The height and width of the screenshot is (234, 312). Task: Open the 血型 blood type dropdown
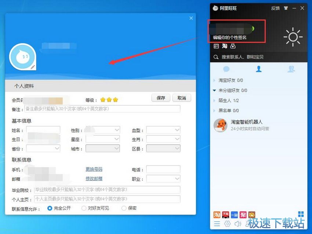tap(163, 130)
